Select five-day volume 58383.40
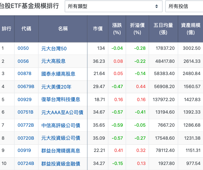203x170 pixels. point(164,74)
